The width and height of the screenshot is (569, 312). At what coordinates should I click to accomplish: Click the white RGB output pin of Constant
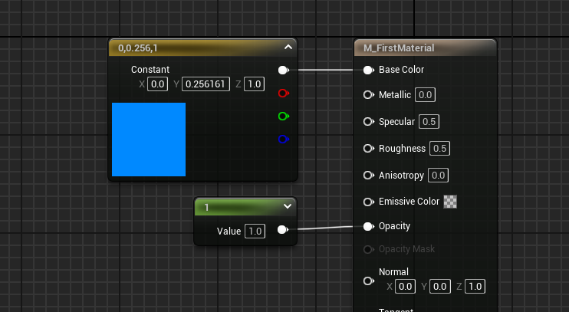[x=284, y=70]
